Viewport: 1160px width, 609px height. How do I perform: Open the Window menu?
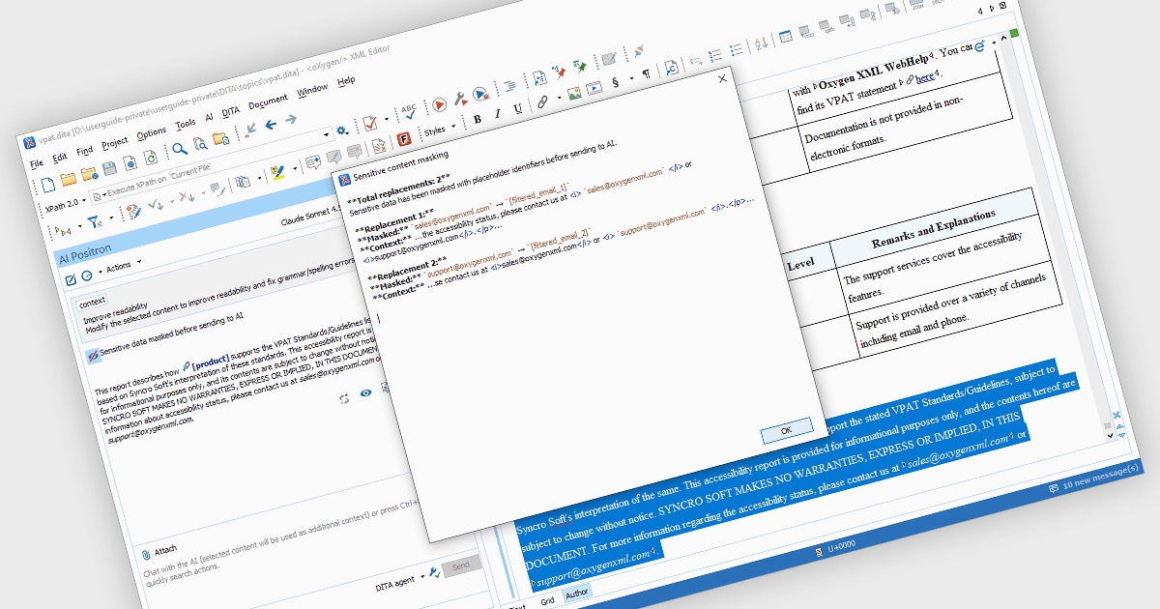pyautogui.click(x=312, y=90)
